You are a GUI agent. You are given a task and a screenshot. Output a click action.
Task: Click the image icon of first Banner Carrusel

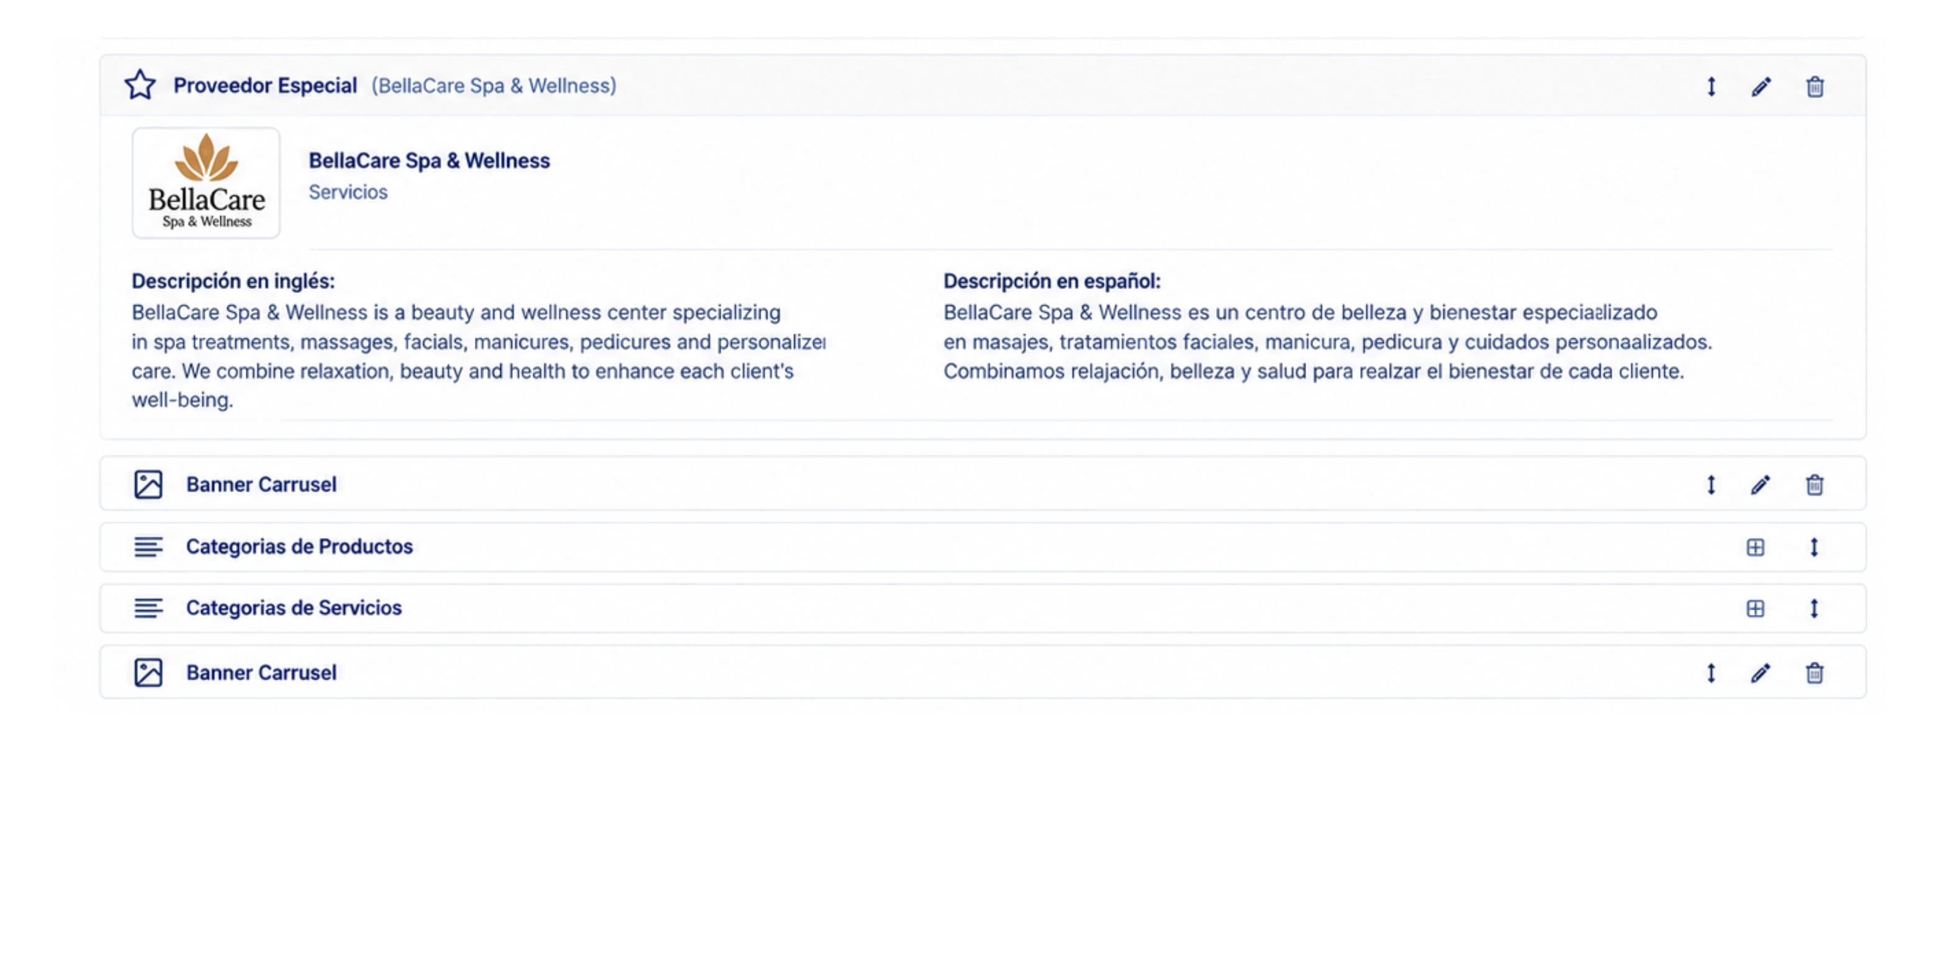[x=148, y=484]
